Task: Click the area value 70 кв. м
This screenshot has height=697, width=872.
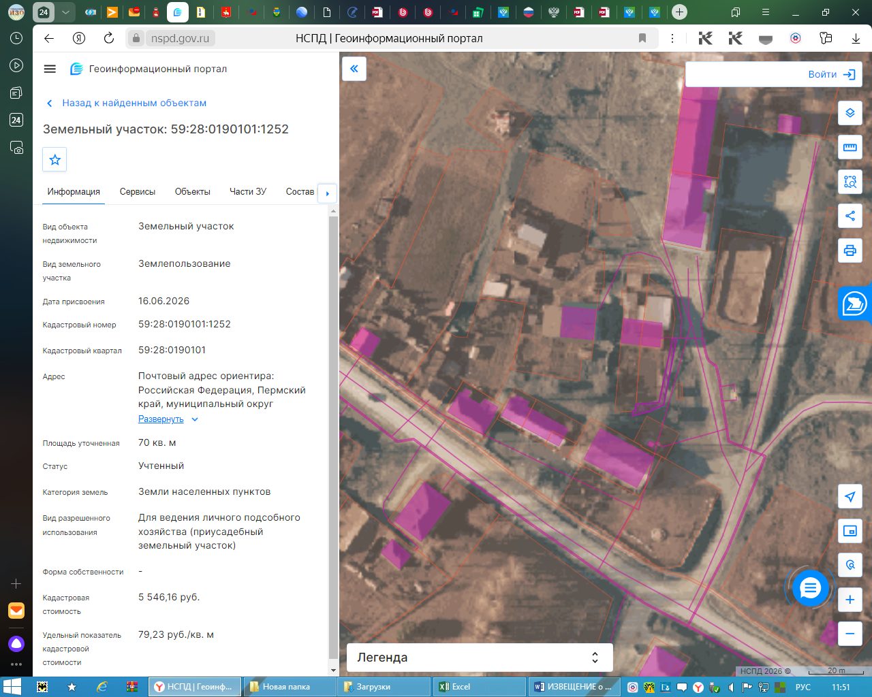Action: pyautogui.click(x=157, y=442)
